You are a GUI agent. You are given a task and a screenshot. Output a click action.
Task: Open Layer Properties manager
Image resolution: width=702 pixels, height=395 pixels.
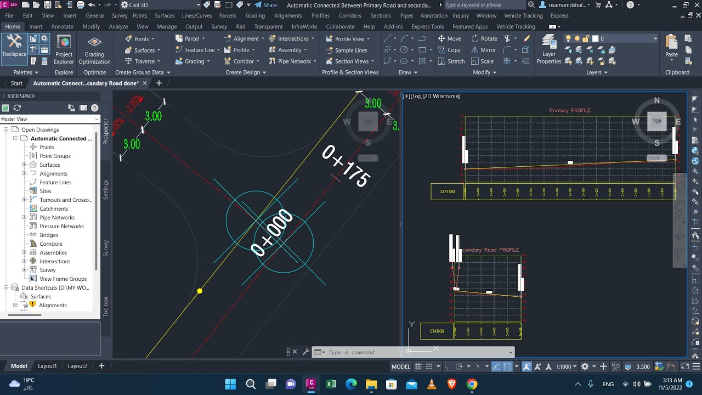(548, 49)
